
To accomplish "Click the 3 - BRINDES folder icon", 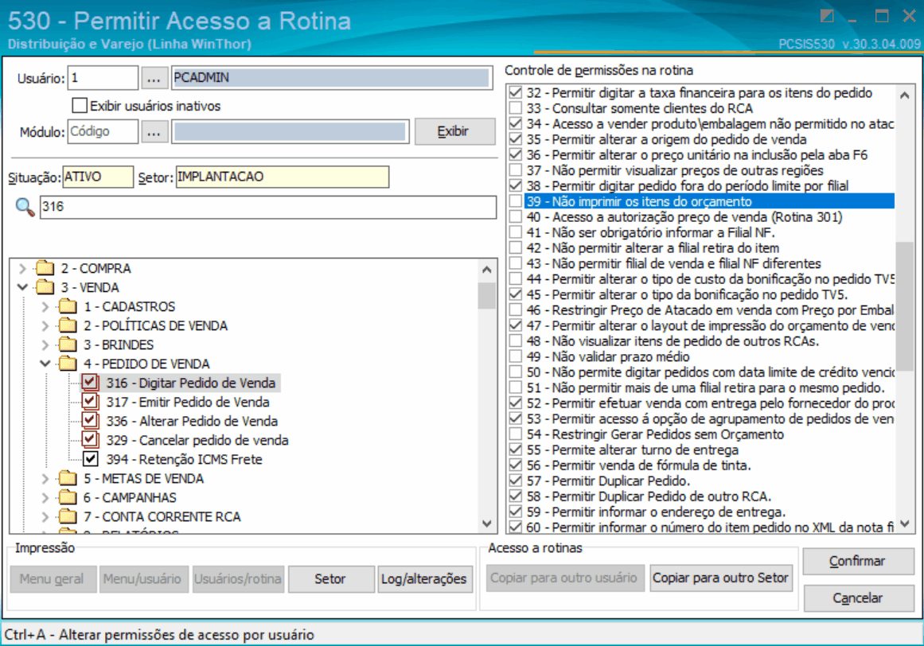I will click(x=68, y=344).
